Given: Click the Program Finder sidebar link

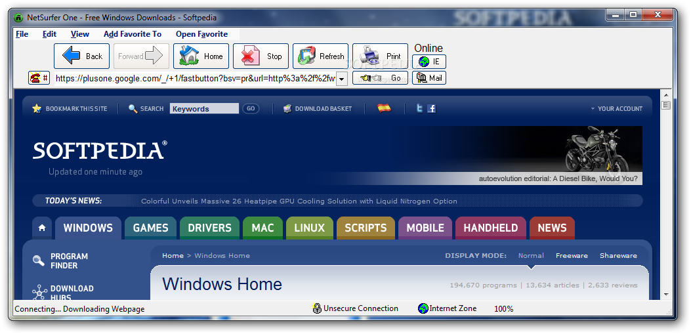Looking at the screenshot, I should 69,261.
